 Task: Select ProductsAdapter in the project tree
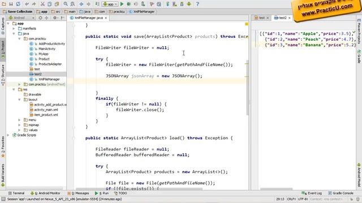click(x=46, y=64)
